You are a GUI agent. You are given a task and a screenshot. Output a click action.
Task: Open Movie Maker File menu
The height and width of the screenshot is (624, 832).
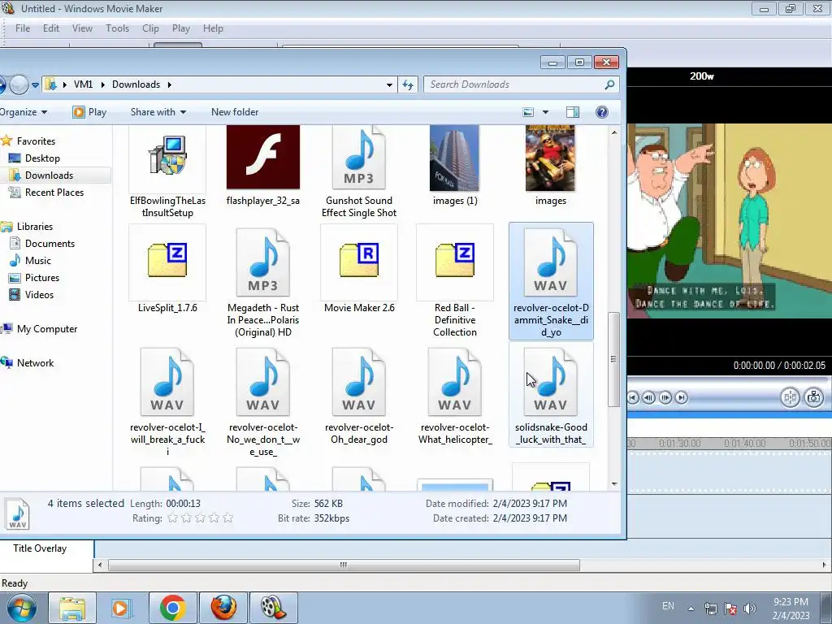click(23, 28)
